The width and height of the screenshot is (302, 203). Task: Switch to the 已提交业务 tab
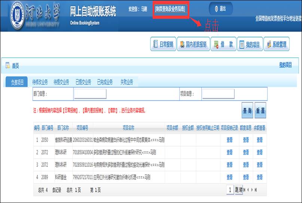(x=83, y=82)
